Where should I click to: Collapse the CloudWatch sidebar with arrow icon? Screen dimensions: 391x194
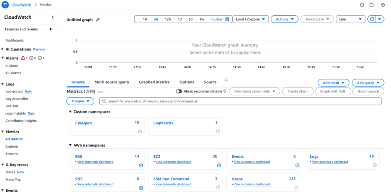pyautogui.click(x=53, y=17)
